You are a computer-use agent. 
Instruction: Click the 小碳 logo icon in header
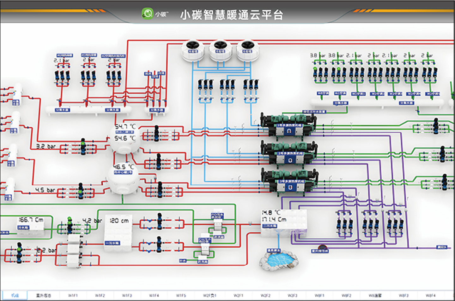click(x=147, y=14)
